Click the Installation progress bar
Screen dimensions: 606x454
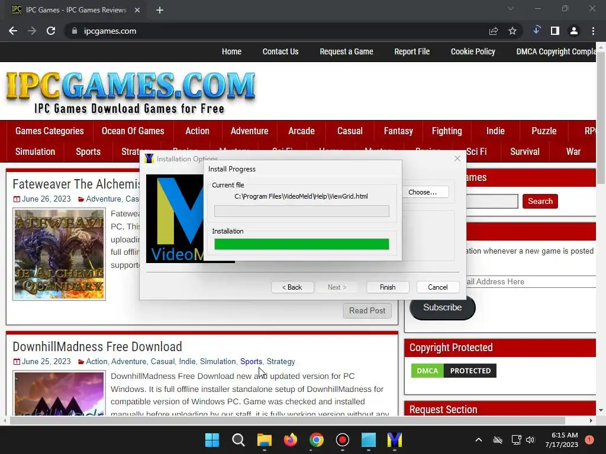pyautogui.click(x=302, y=244)
